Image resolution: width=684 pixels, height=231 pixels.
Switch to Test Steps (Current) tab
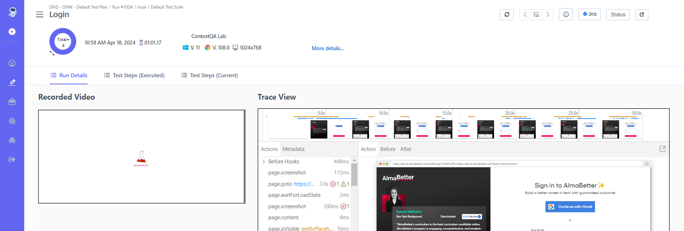[x=209, y=75]
